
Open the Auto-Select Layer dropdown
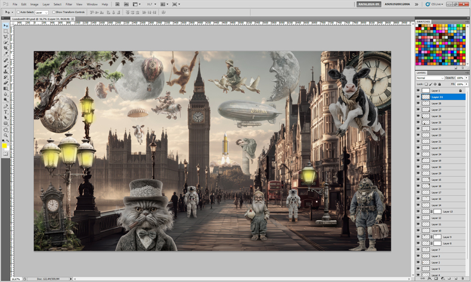42,12
